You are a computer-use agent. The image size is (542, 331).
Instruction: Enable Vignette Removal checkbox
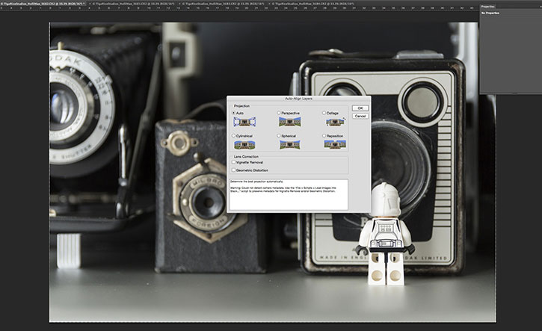[234, 162]
